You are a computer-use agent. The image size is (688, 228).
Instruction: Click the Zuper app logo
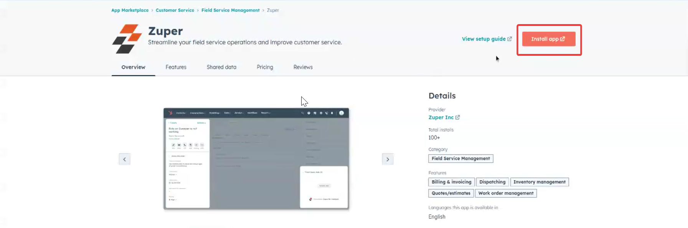tap(127, 39)
